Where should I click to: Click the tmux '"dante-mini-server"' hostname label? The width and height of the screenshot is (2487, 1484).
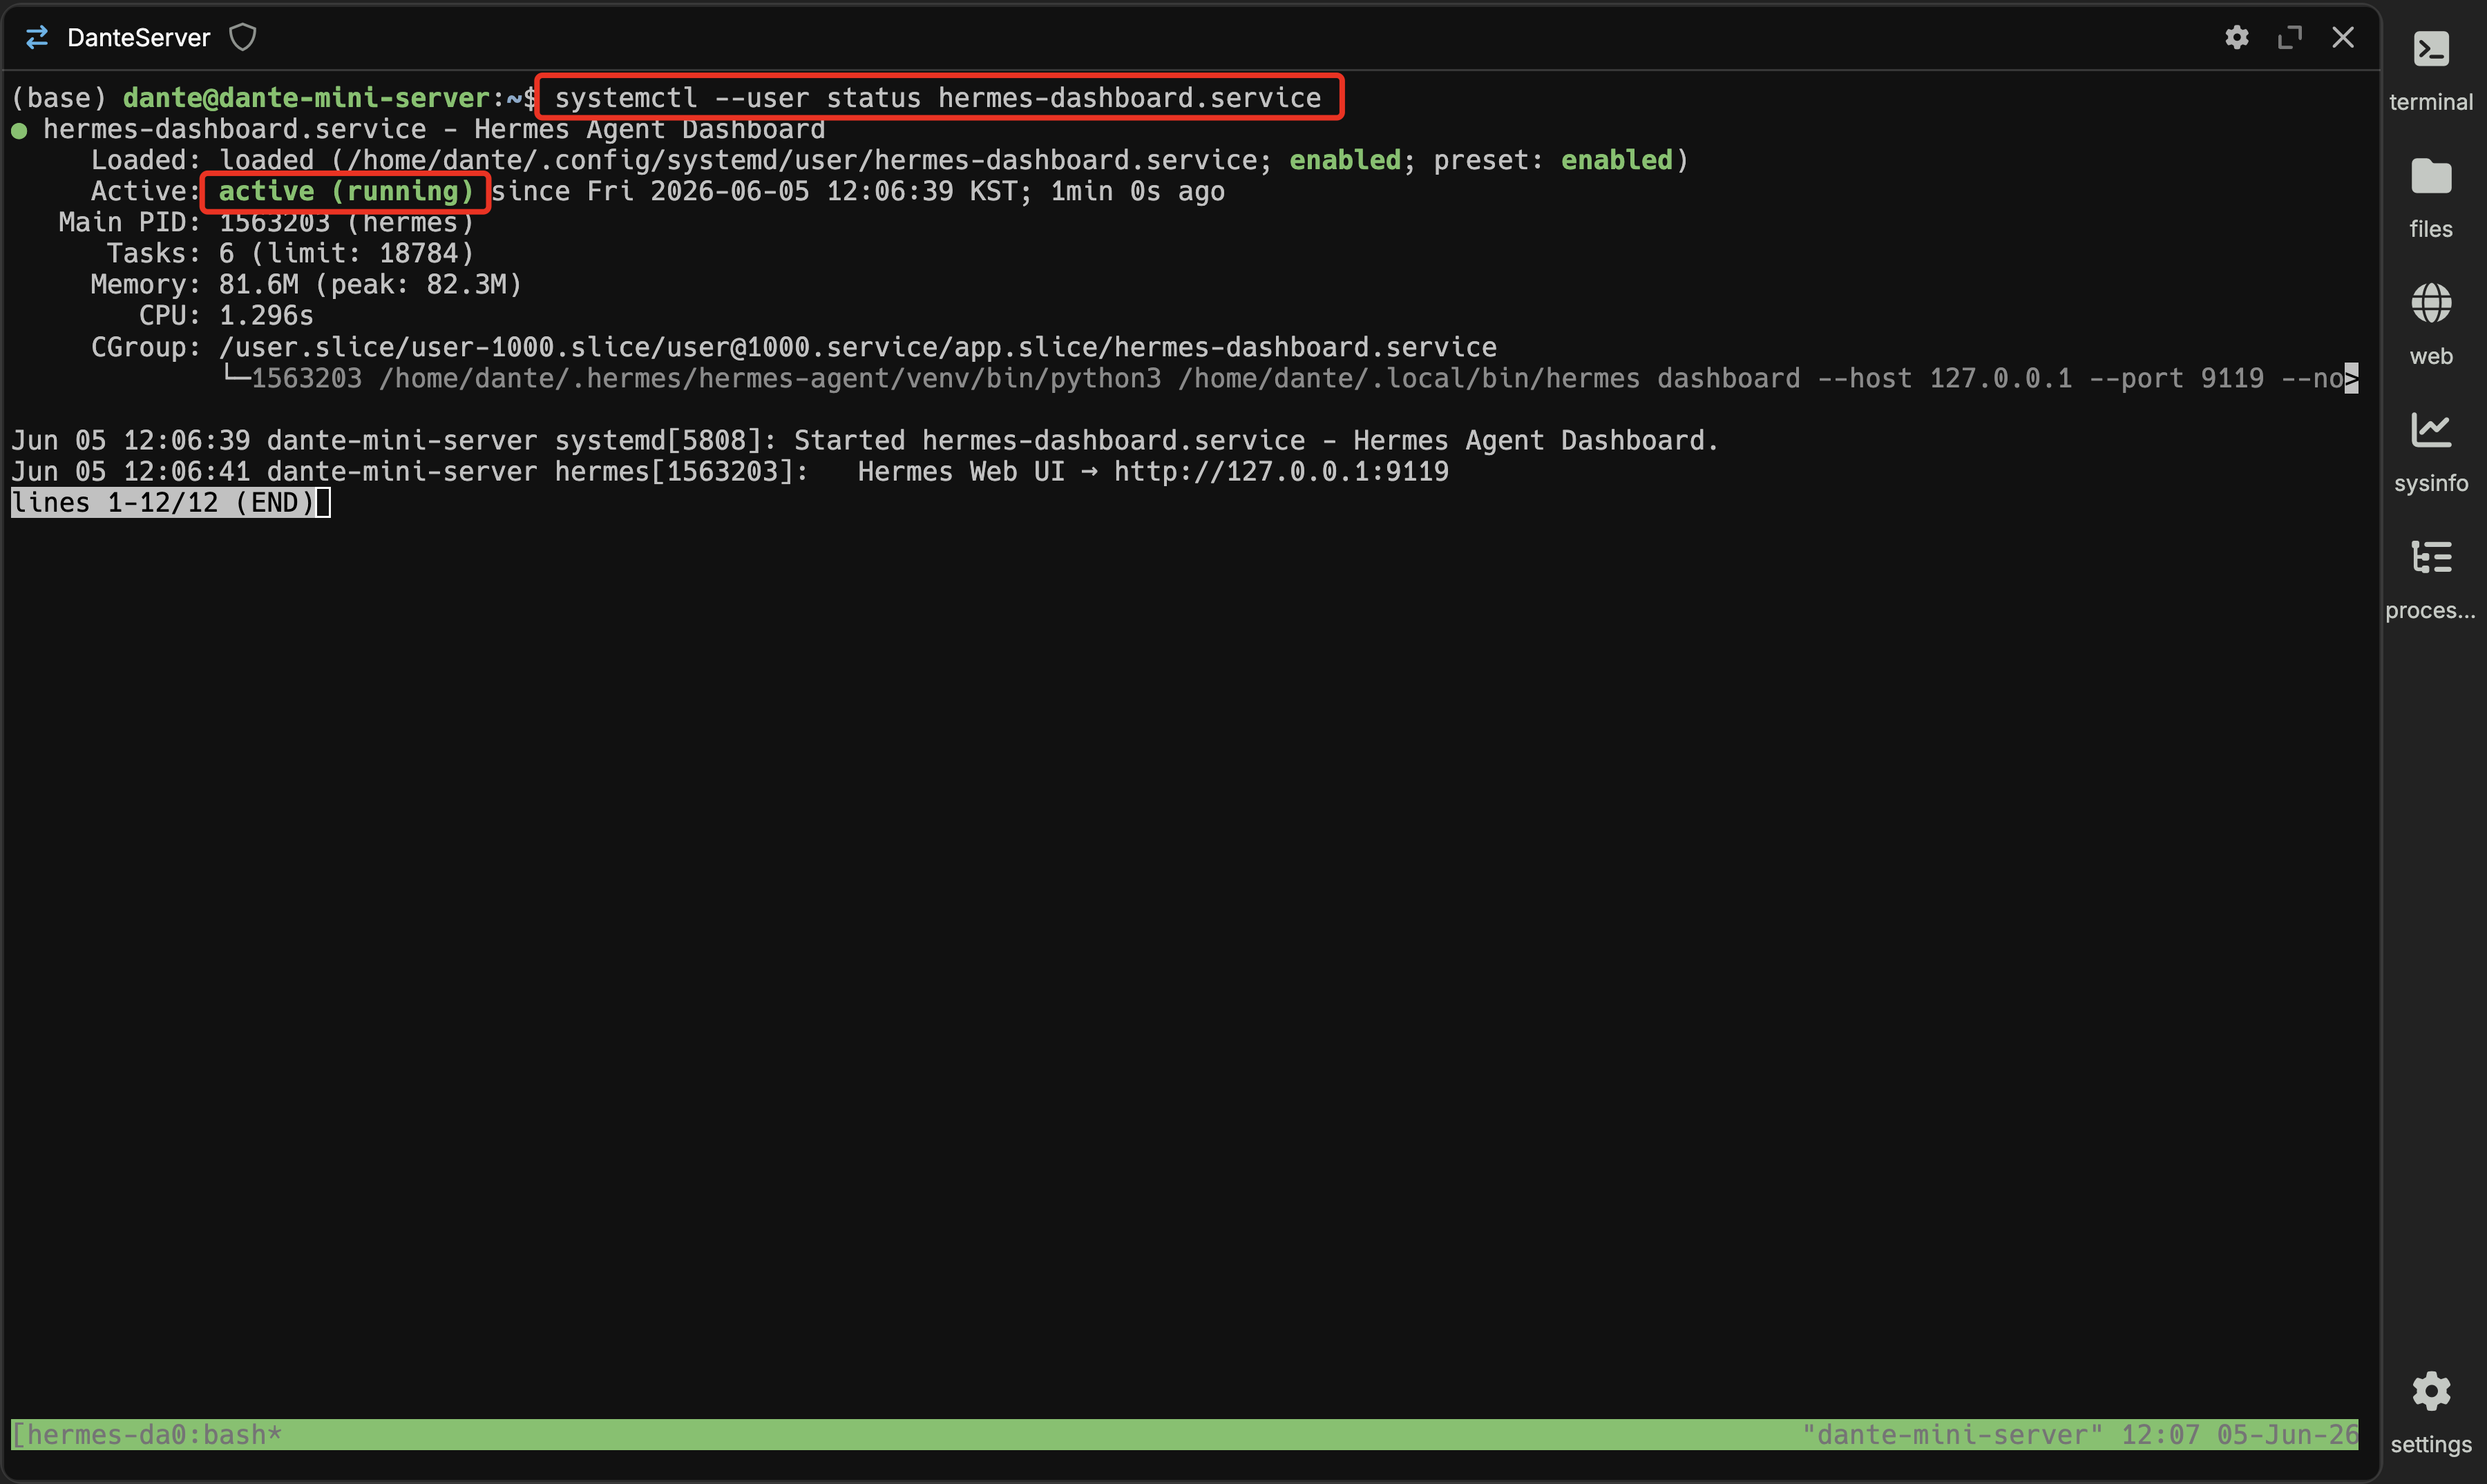coord(1952,1435)
